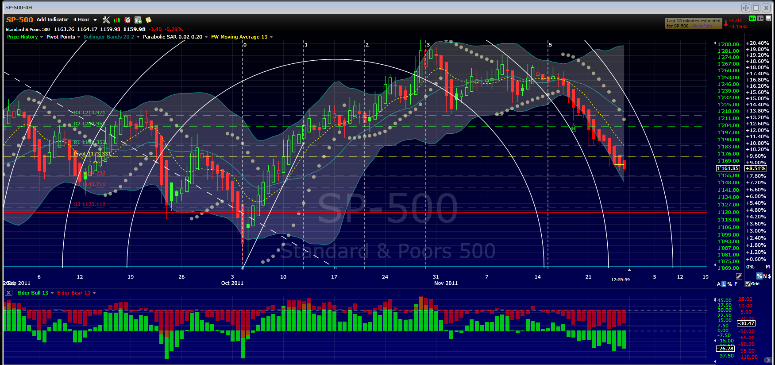Click the Price History label
This screenshot has height=365, width=775.
[x=23, y=37]
